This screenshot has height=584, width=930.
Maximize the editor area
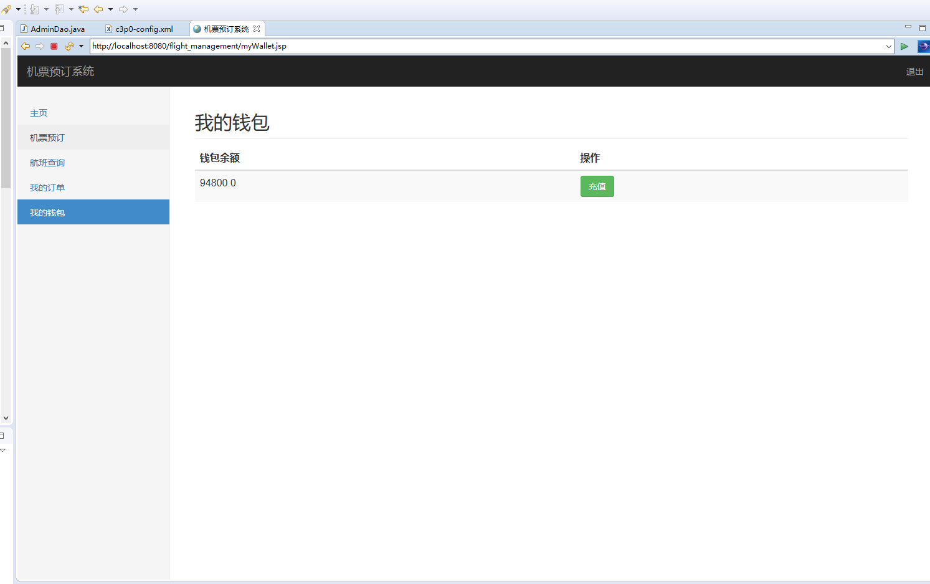[923, 28]
